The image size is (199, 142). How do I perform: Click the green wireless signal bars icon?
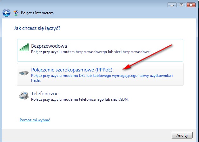coord(24,47)
